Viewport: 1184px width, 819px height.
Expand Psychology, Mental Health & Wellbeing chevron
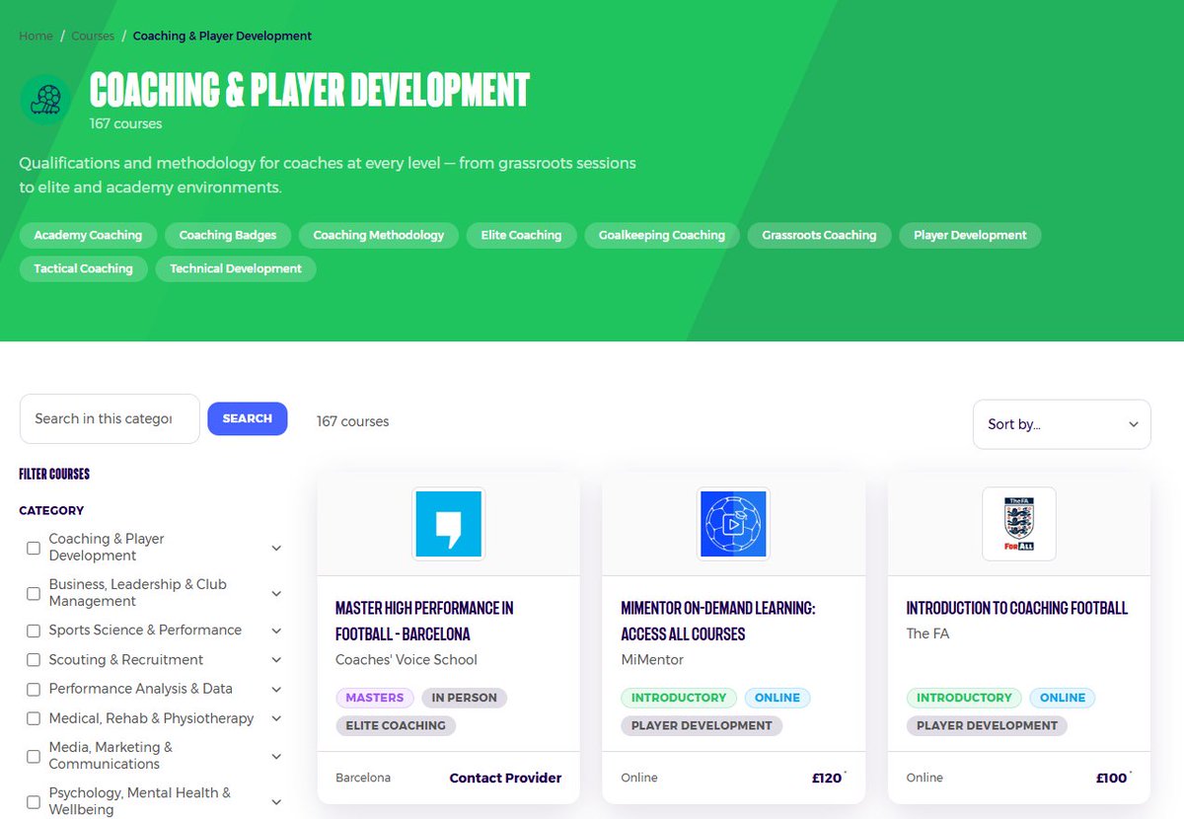276,801
